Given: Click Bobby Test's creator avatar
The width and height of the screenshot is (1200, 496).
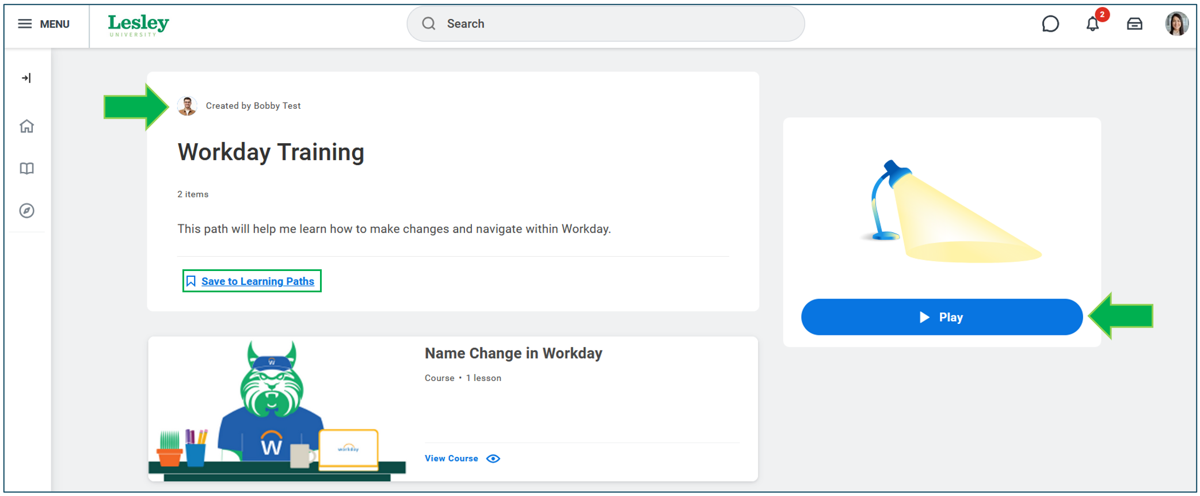Looking at the screenshot, I should coord(187,106).
